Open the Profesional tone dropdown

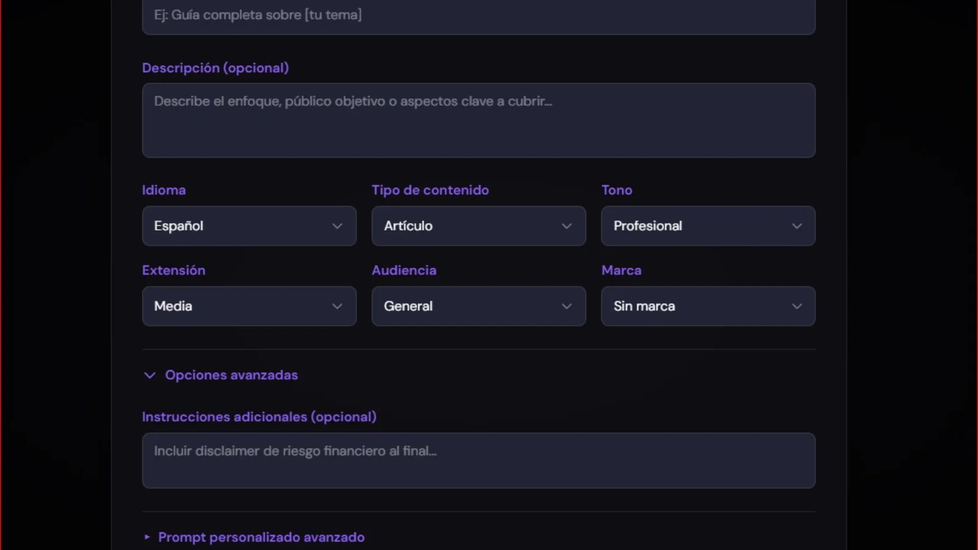click(708, 226)
